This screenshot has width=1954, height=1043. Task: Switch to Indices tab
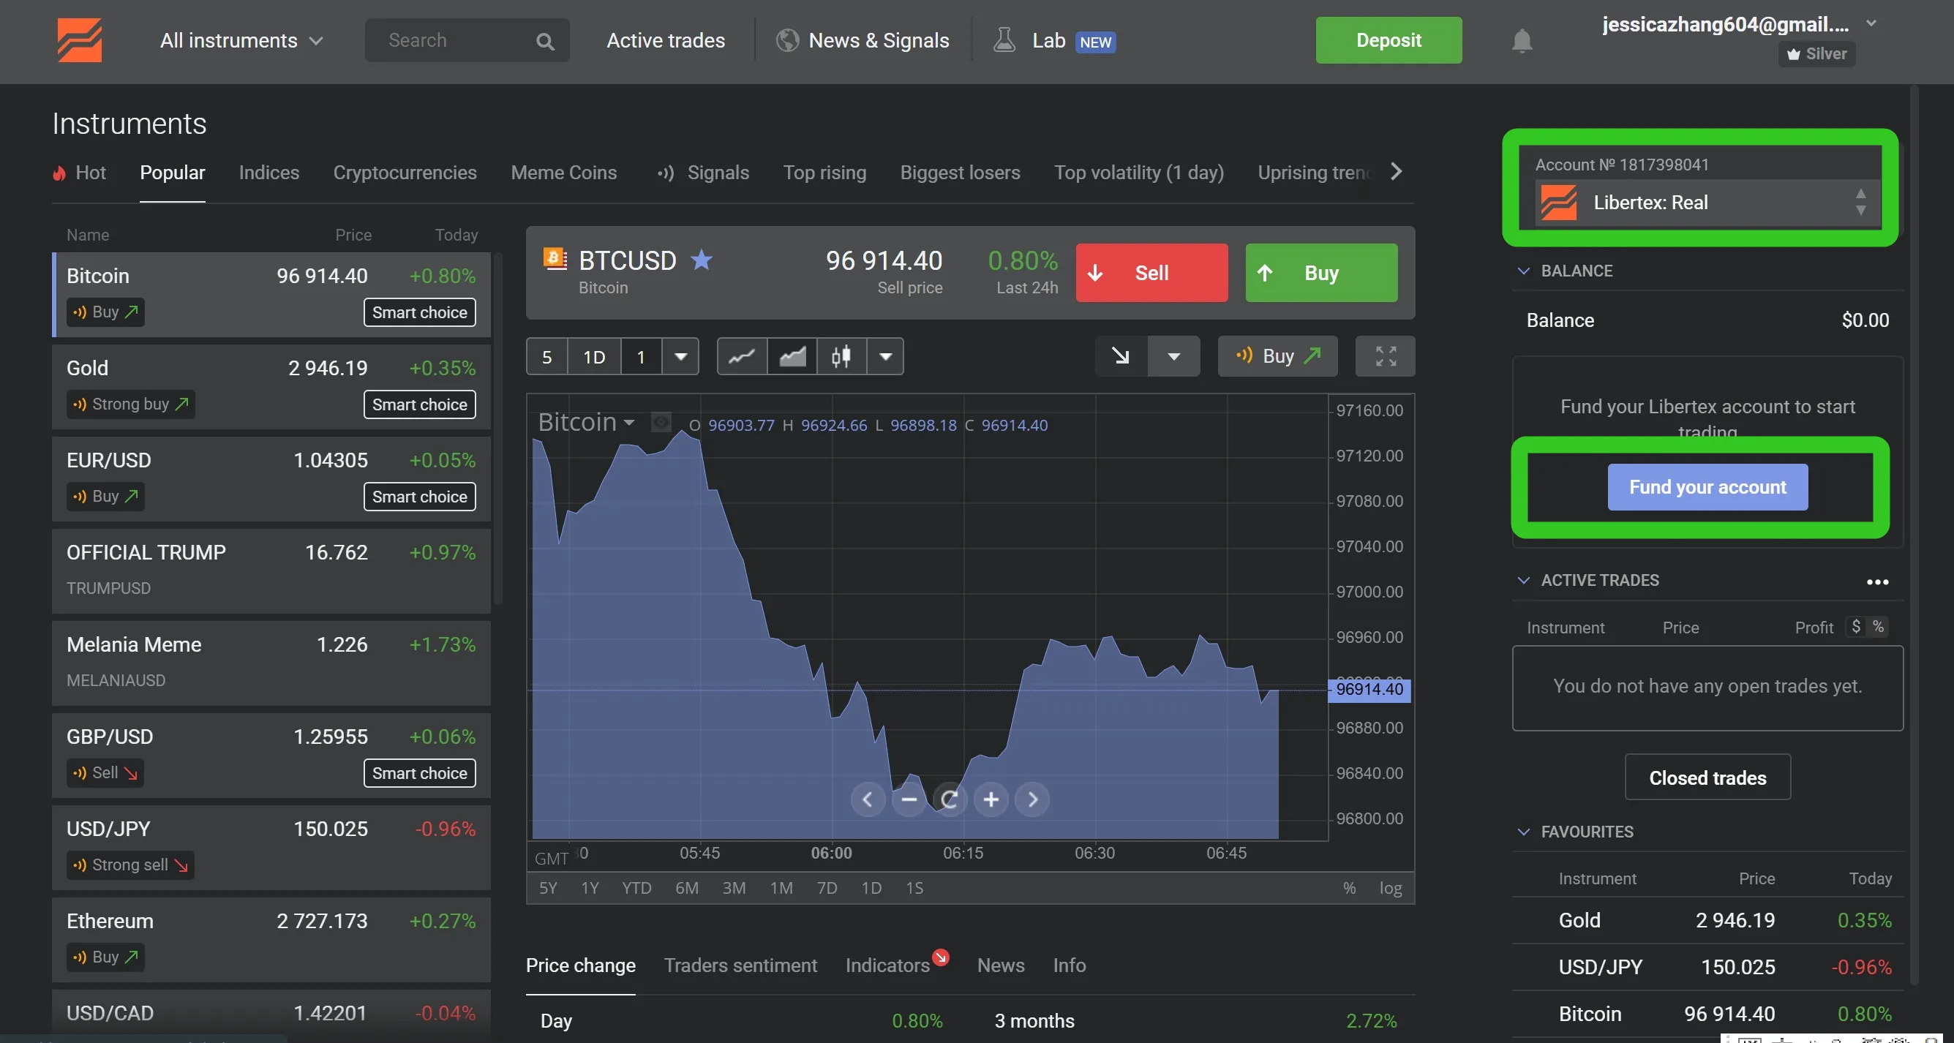pyautogui.click(x=268, y=172)
